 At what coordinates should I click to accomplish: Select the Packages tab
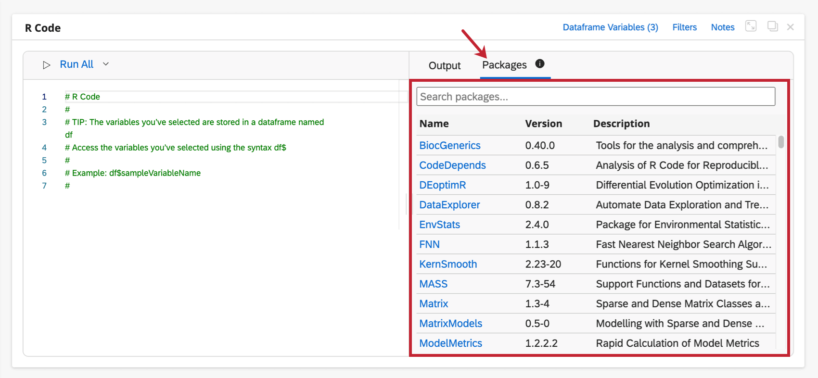(504, 65)
